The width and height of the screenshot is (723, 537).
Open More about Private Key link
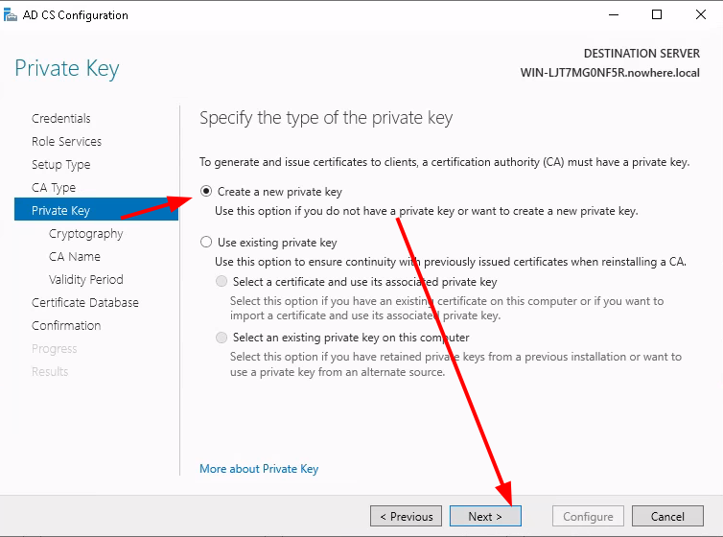[259, 469]
